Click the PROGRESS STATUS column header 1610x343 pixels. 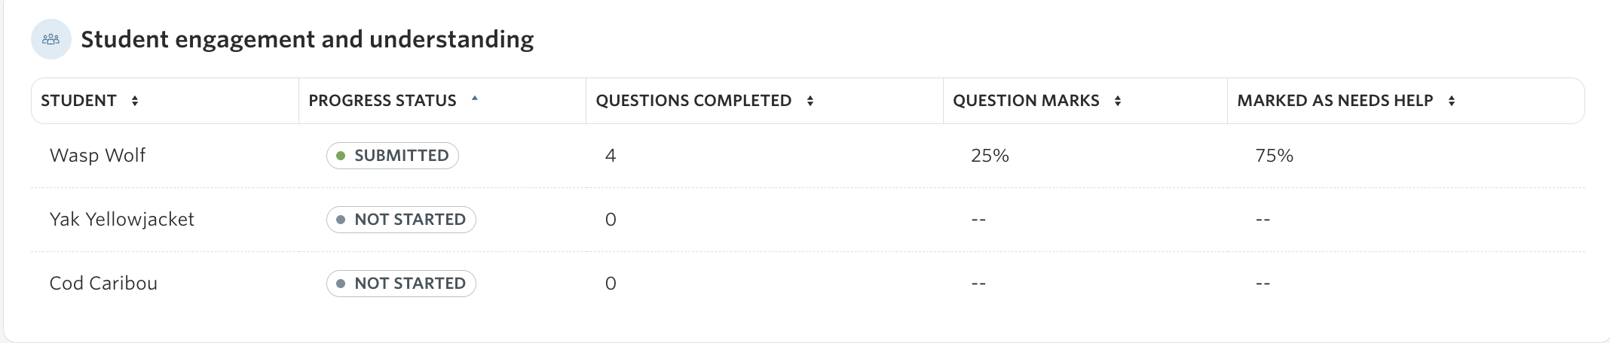[x=382, y=101]
